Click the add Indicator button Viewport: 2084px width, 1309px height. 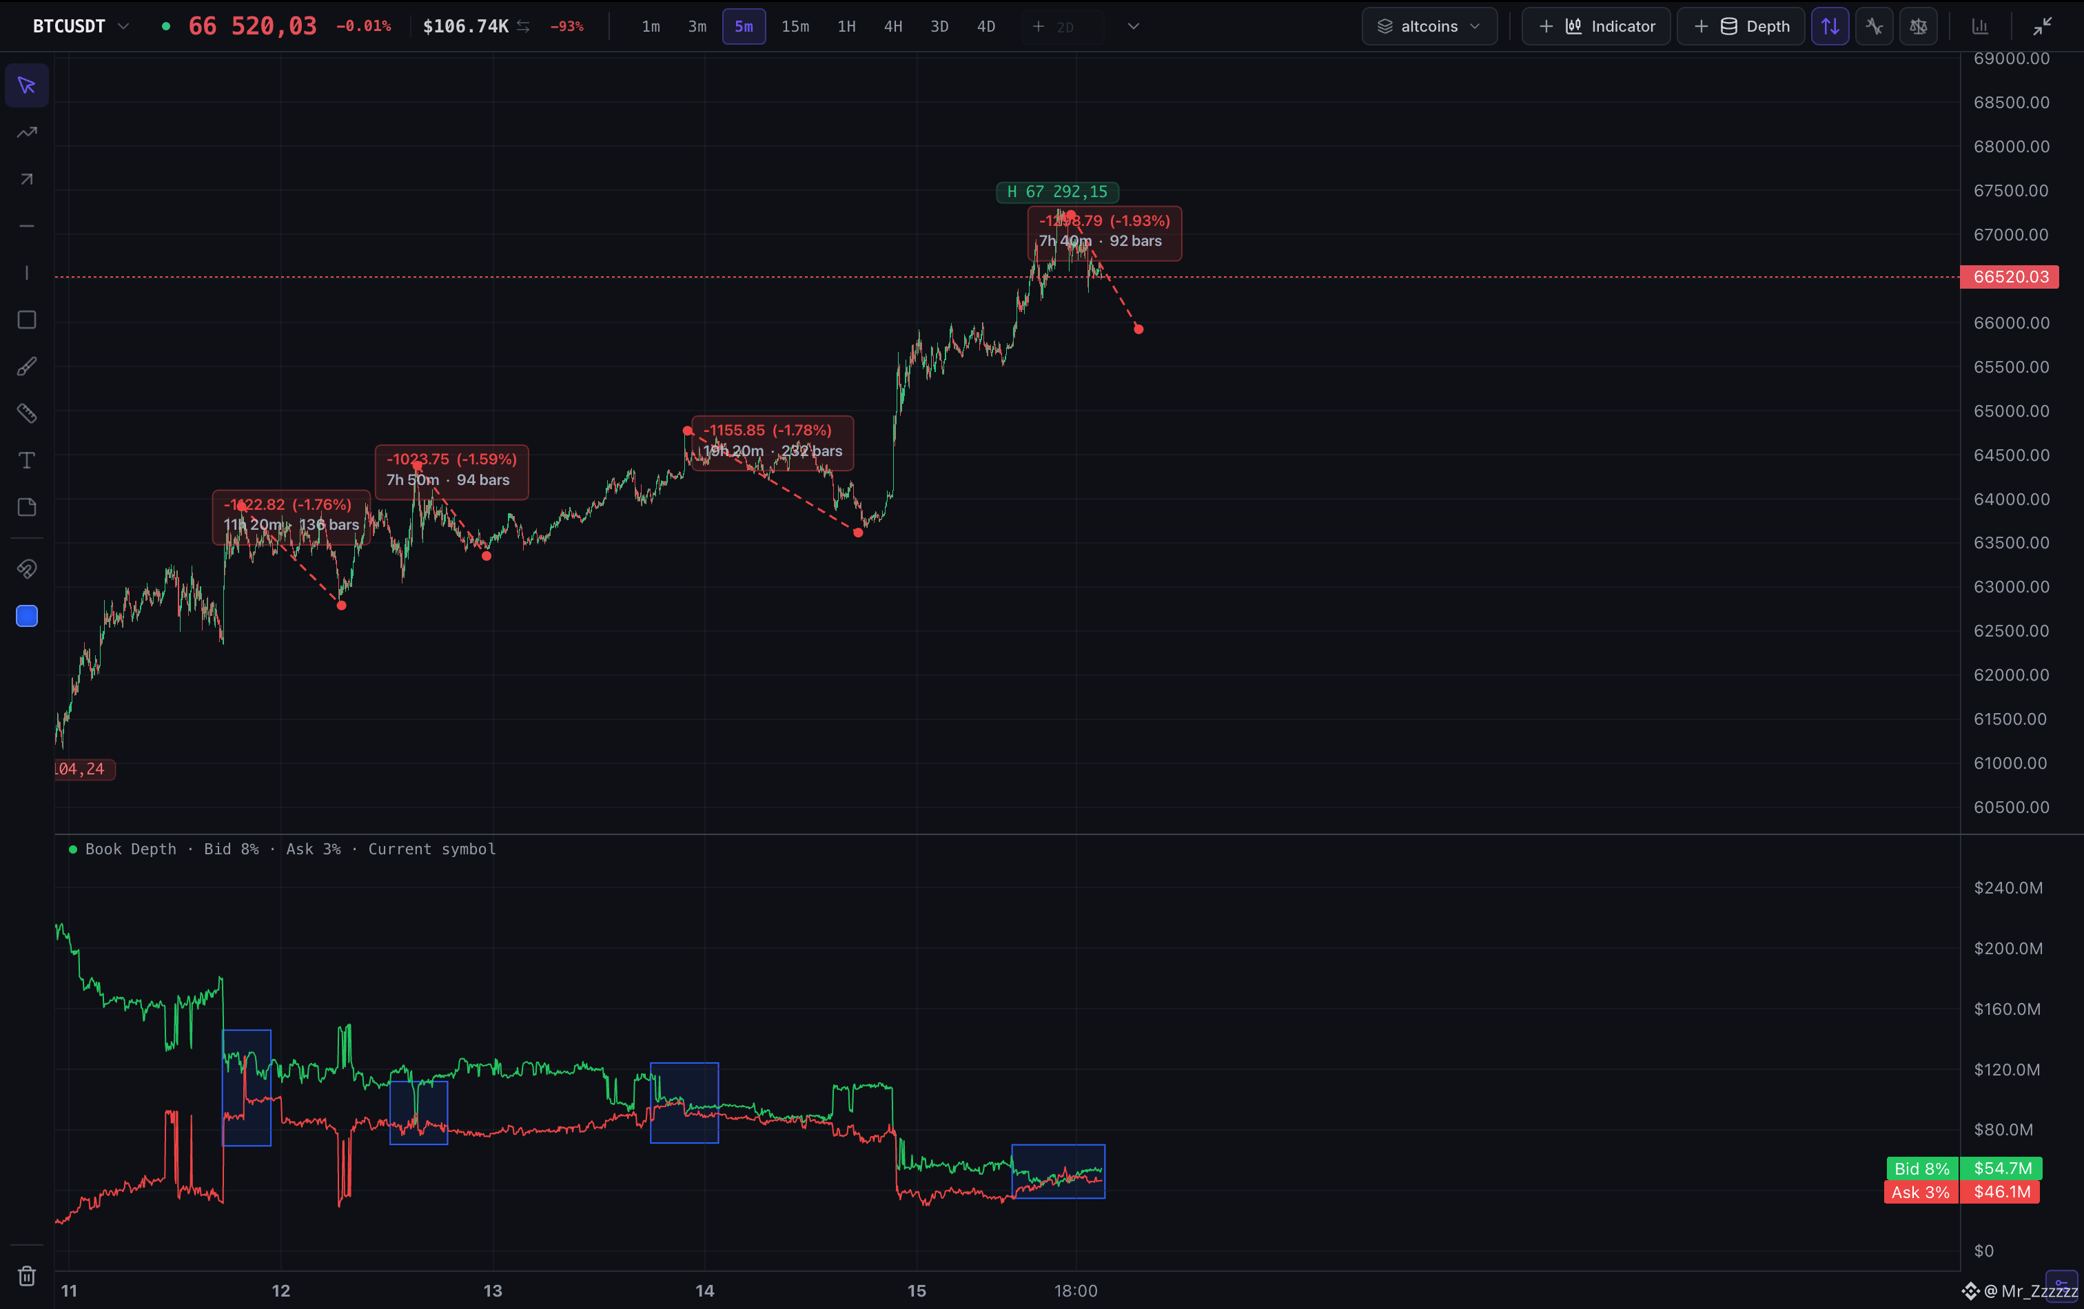pos(1597,27)
